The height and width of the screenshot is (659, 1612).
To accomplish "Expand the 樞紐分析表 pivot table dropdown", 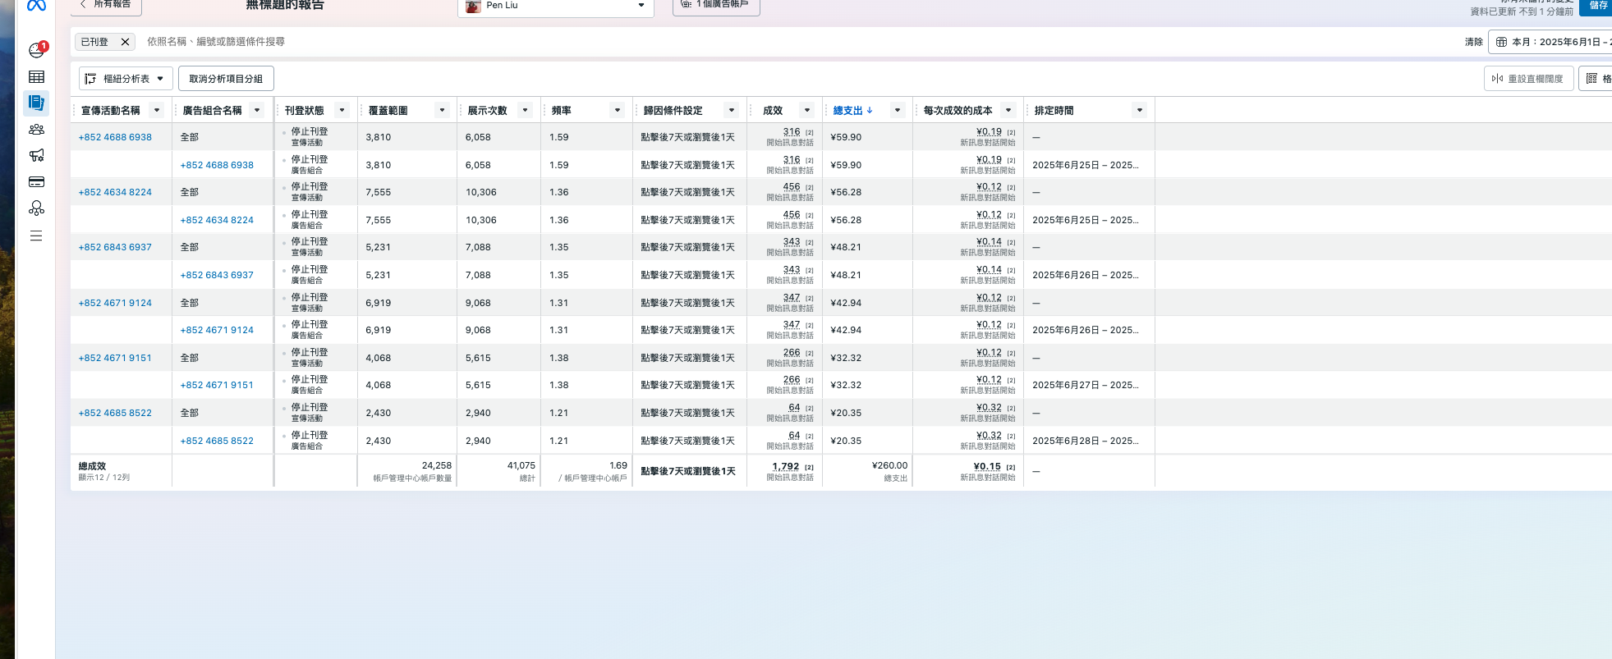I will (126, 79).
